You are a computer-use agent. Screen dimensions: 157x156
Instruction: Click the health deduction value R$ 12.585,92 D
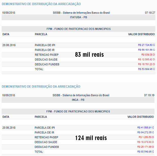(x=146, y=60)
